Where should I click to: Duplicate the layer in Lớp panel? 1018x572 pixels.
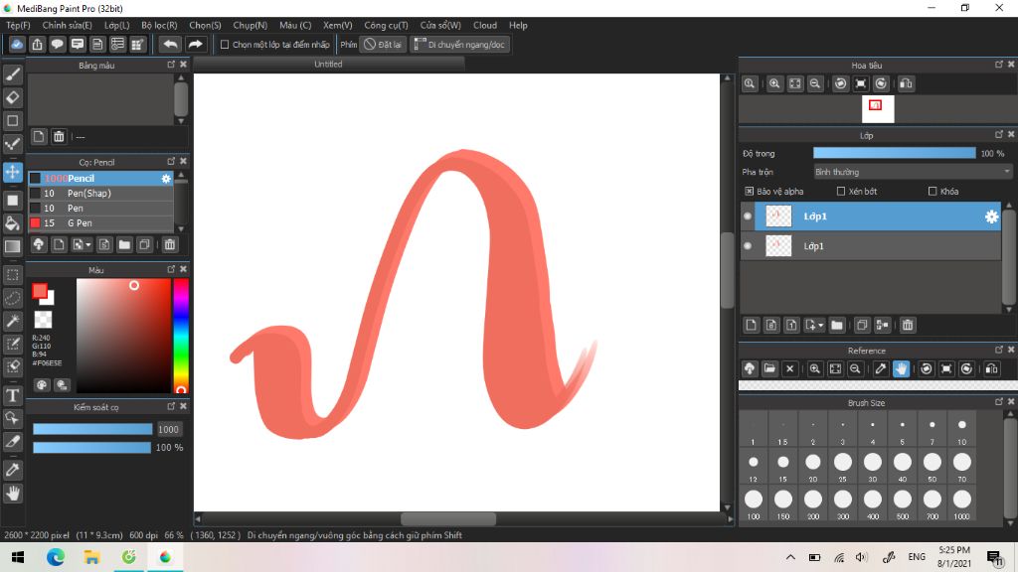click(x=862, y=325)
